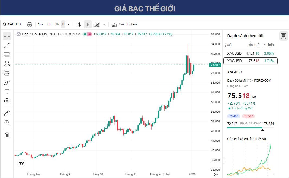Select the ruler measure tool

coord(7,113)
